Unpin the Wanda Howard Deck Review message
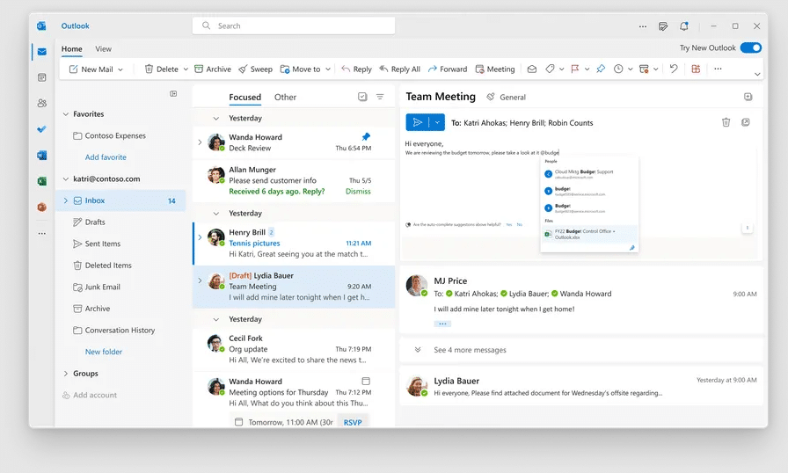 coord(366,136)
